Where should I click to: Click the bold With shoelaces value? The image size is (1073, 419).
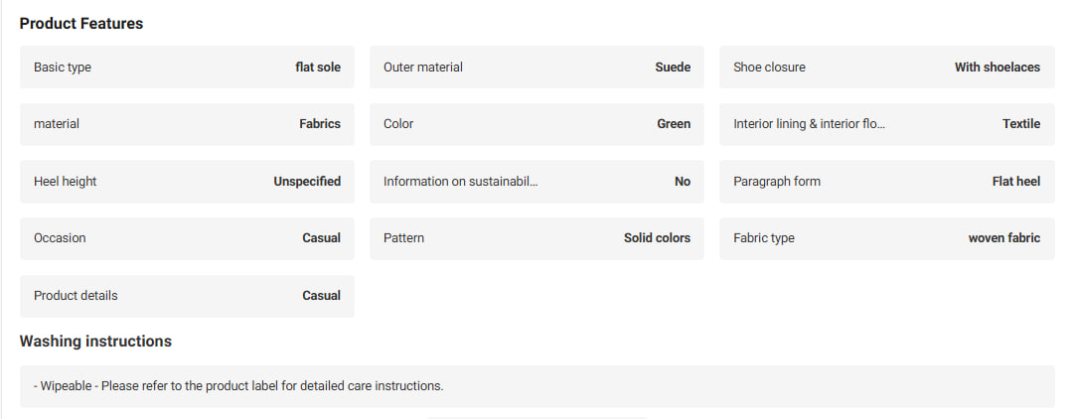[x=997, y=67]
